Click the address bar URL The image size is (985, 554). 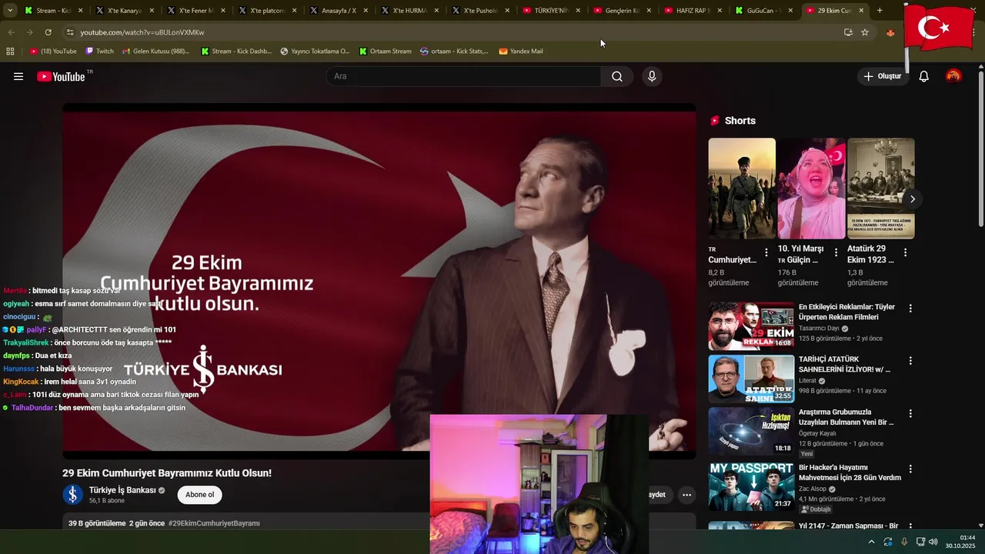pyautogui.click(x=142, y=32)
